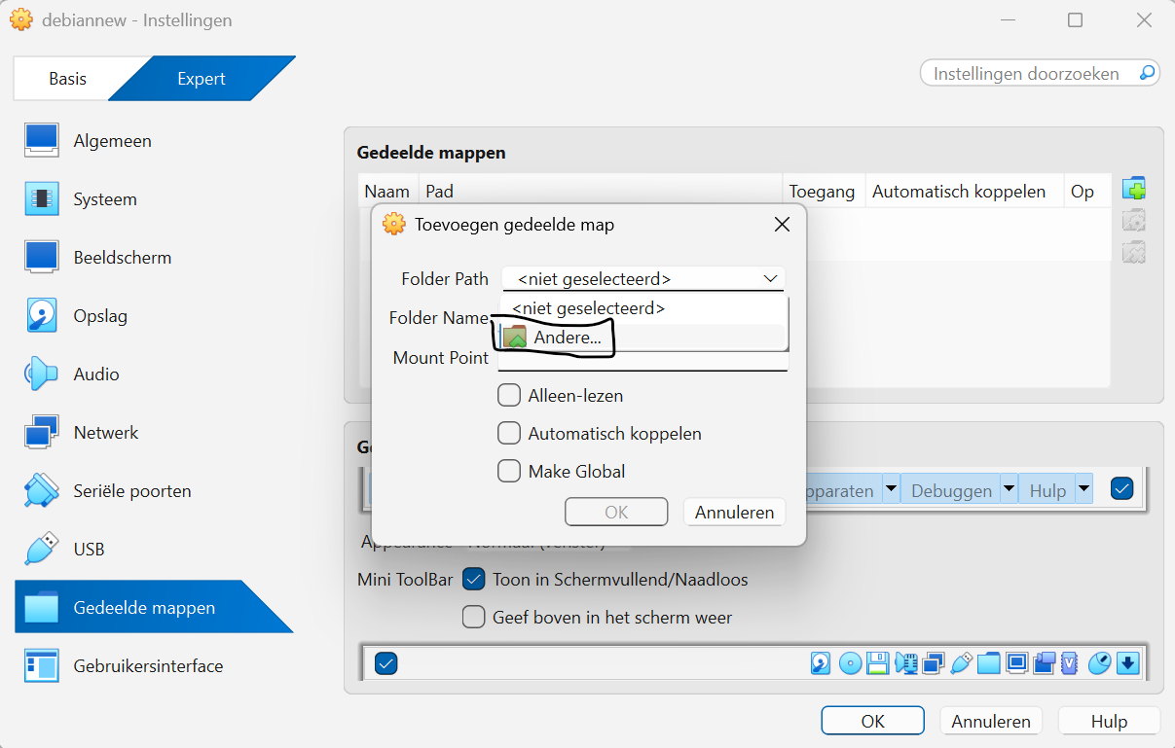Click the display status bar icon
The width and height of the screenshot is (1175, 748).
tap(1017, 663)
